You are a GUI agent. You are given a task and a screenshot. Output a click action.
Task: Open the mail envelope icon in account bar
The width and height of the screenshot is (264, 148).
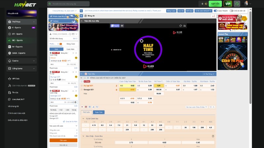point(73,34)
